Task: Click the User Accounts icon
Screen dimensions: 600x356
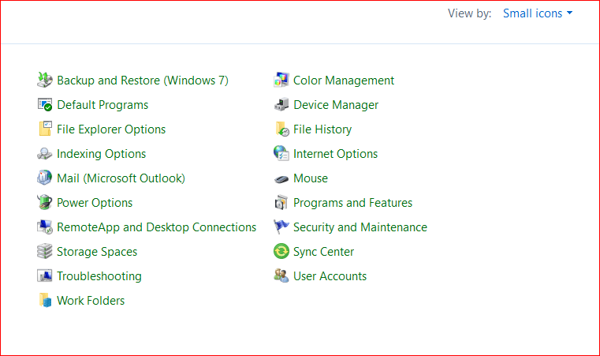Action: point(281,276)
